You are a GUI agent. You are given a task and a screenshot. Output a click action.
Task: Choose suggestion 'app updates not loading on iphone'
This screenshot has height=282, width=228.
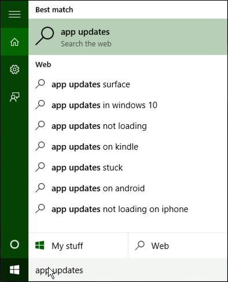(x=128, y=209)
